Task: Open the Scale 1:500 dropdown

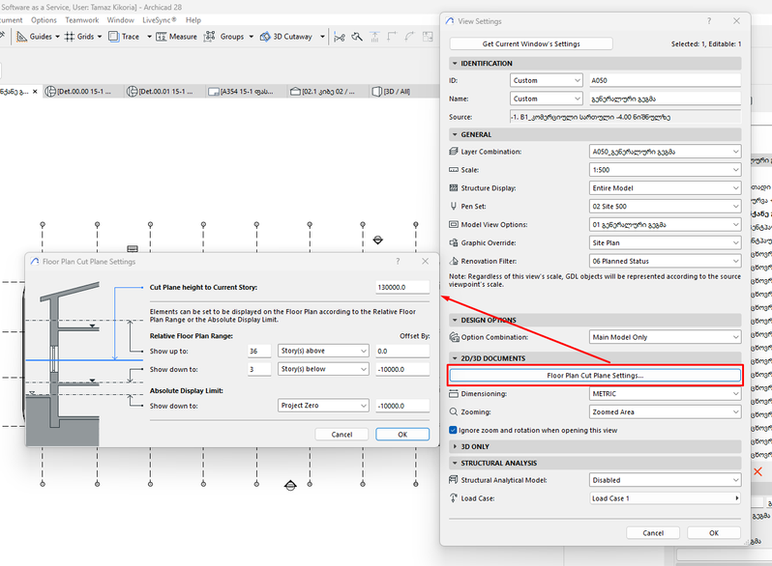Action: click(x=665, y=170)
